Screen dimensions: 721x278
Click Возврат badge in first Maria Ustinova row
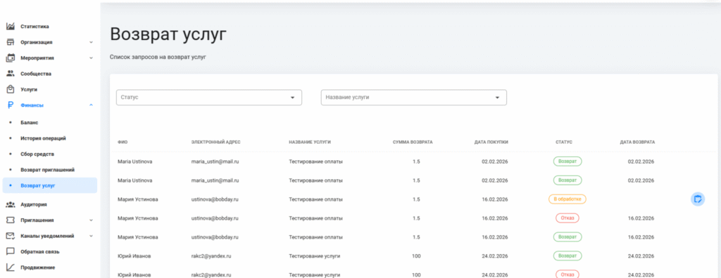coord(567,161)
